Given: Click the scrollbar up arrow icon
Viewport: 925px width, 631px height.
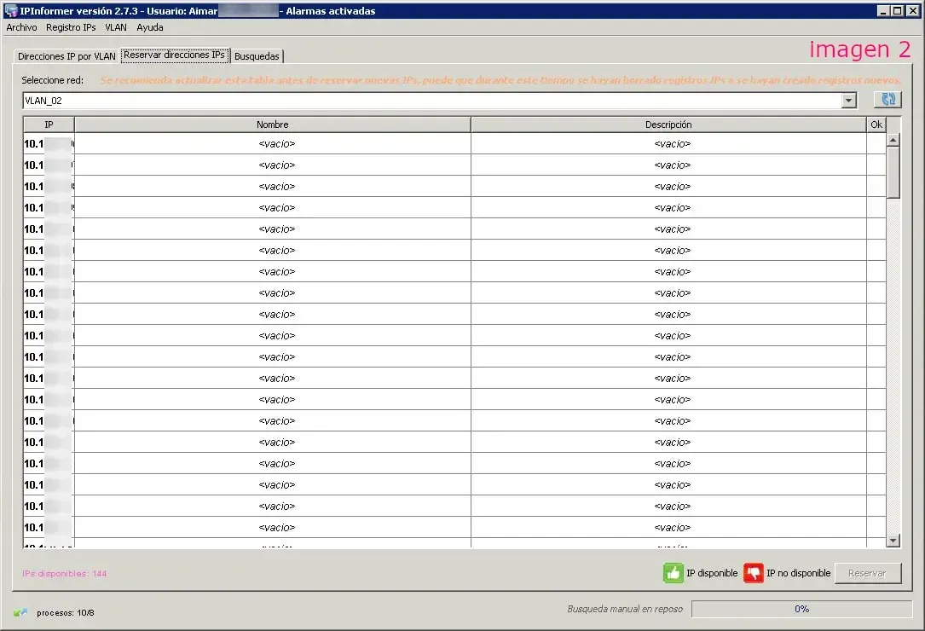Looking at the screenshot, I should coord(893,138).
